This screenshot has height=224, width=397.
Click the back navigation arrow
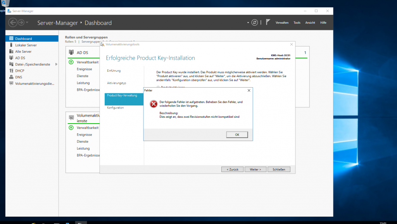tap(13, 22)
